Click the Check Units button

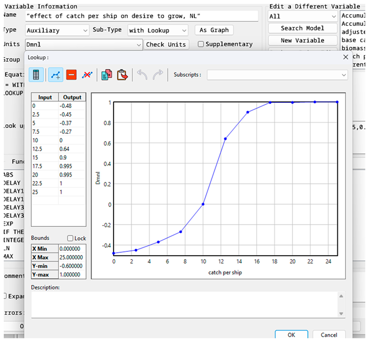coord(166,45)
